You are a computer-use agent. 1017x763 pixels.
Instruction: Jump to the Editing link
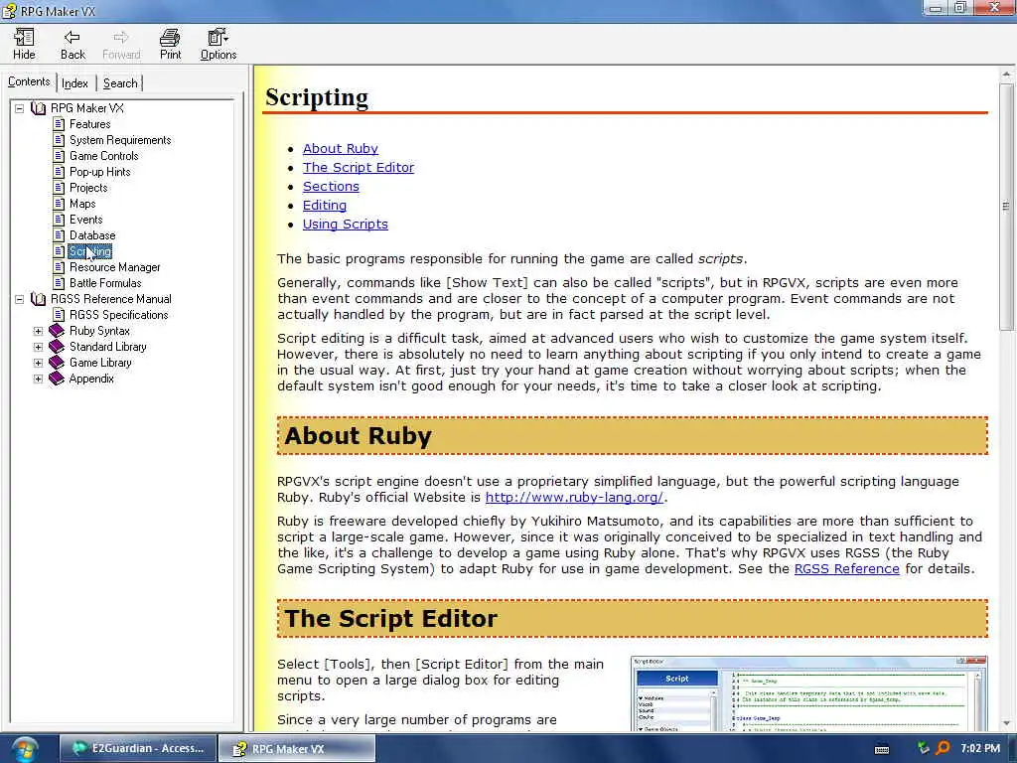tap(325, 205)
